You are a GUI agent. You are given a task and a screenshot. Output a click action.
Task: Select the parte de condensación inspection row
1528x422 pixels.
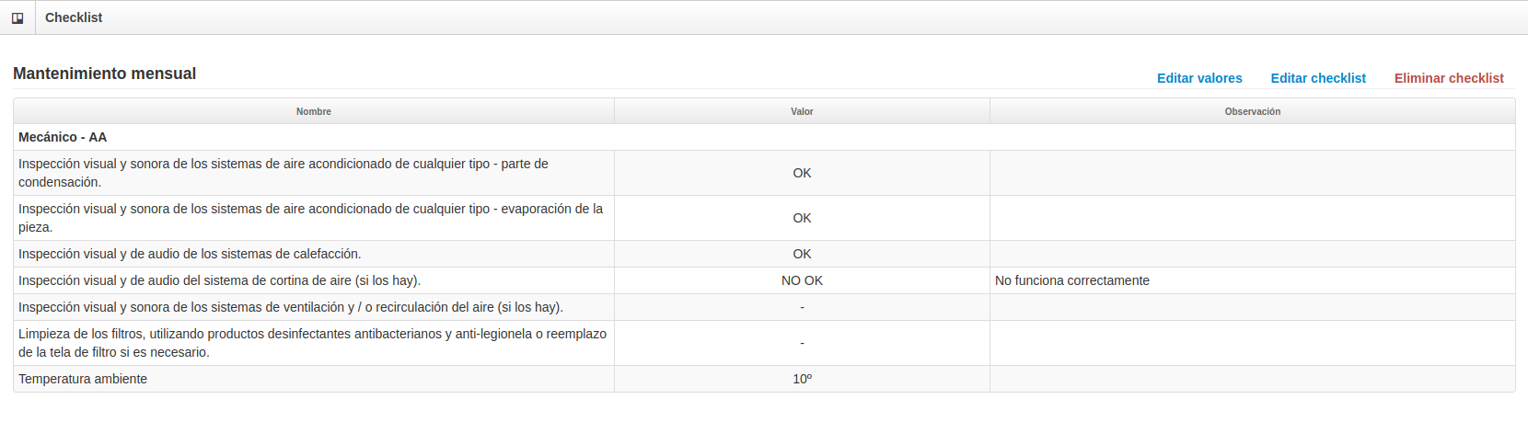764,173
